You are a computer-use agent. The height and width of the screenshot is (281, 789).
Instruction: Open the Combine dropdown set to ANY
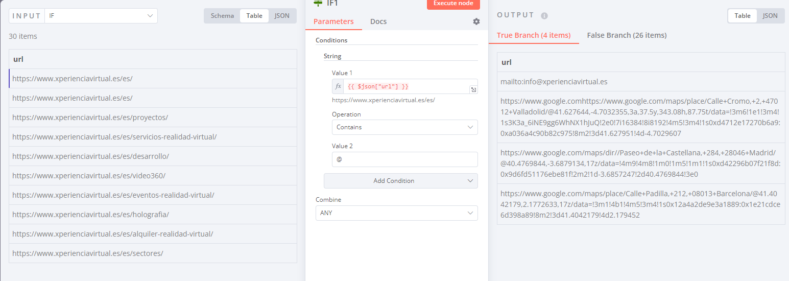(396, 213)
